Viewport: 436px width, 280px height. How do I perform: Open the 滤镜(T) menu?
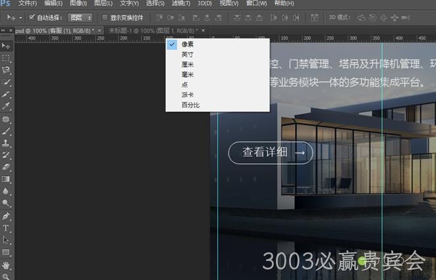(181, 3)
